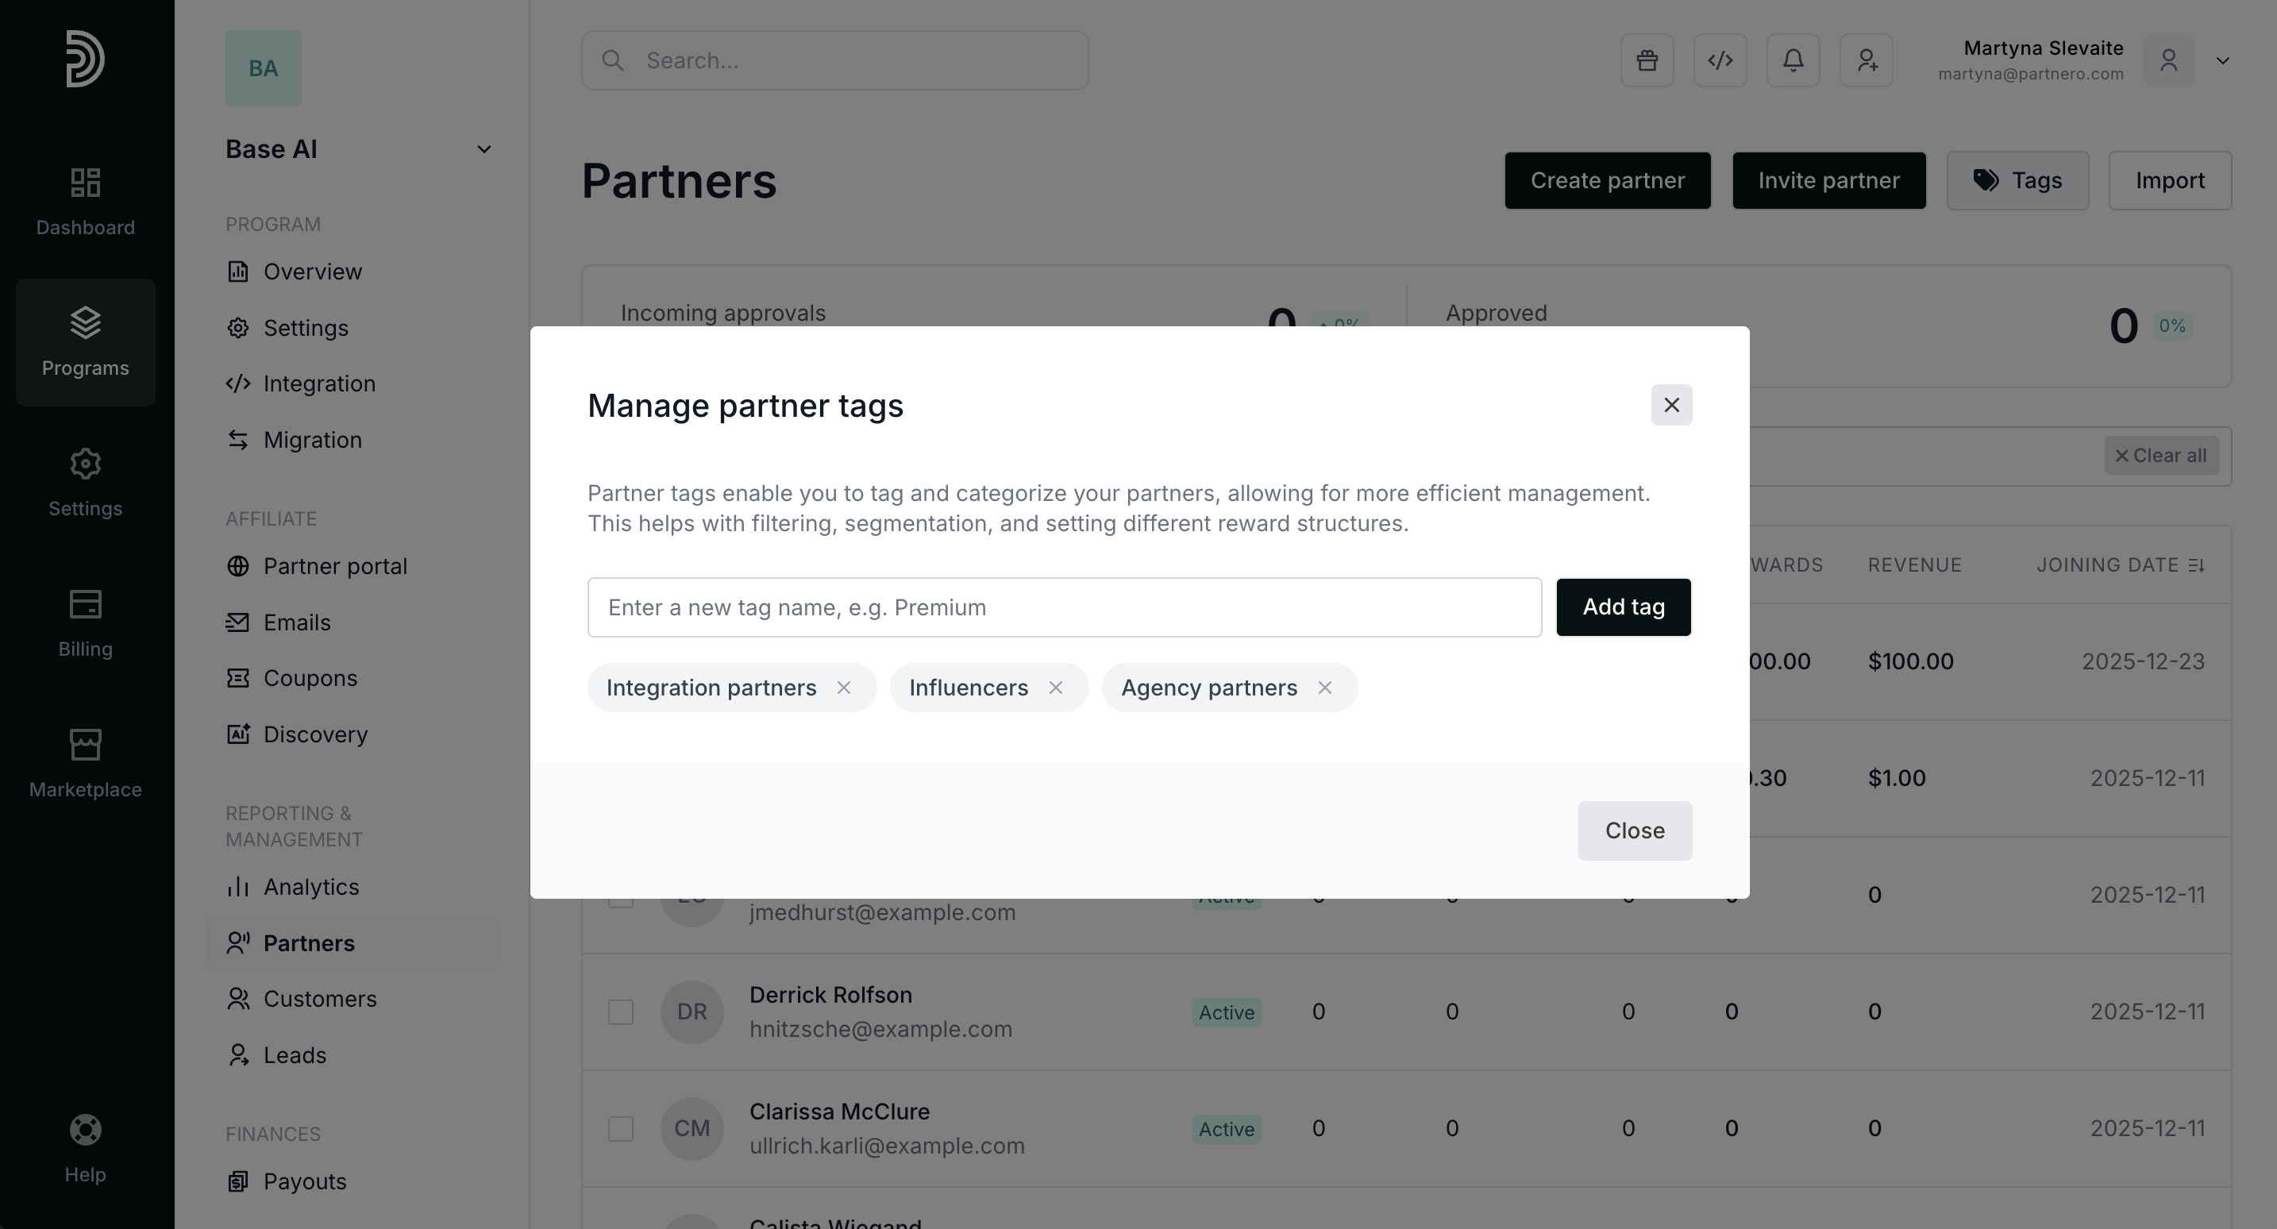Check the Derrick Rolfson row checkbox
The image size is (2277, 1229).
click(x=621, y=1011)
